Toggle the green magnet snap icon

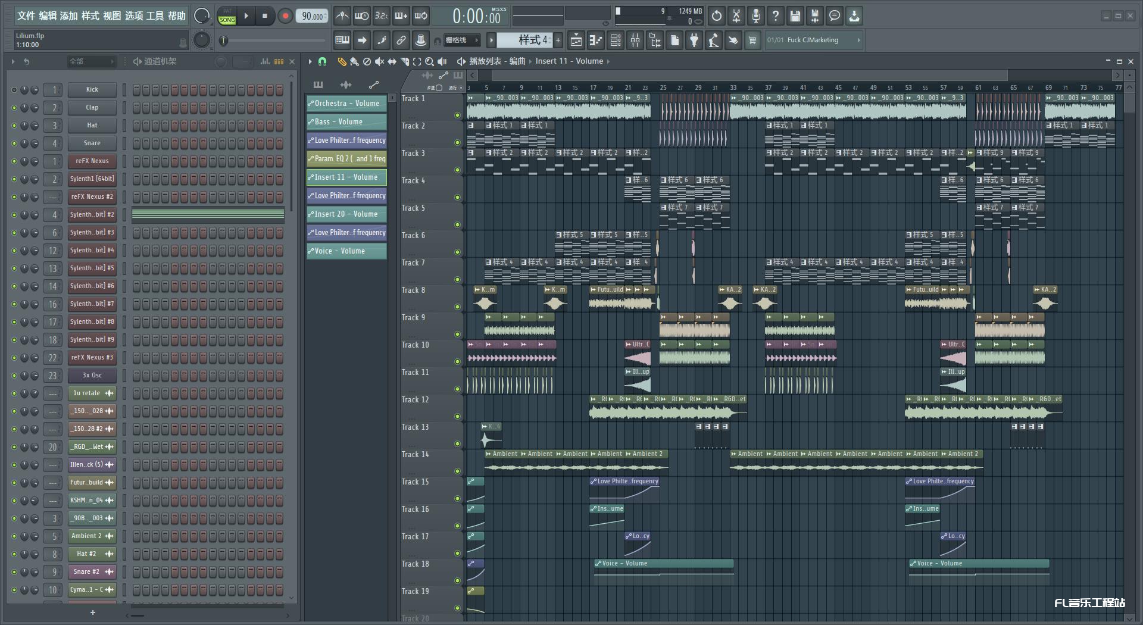tap(322, 61)
